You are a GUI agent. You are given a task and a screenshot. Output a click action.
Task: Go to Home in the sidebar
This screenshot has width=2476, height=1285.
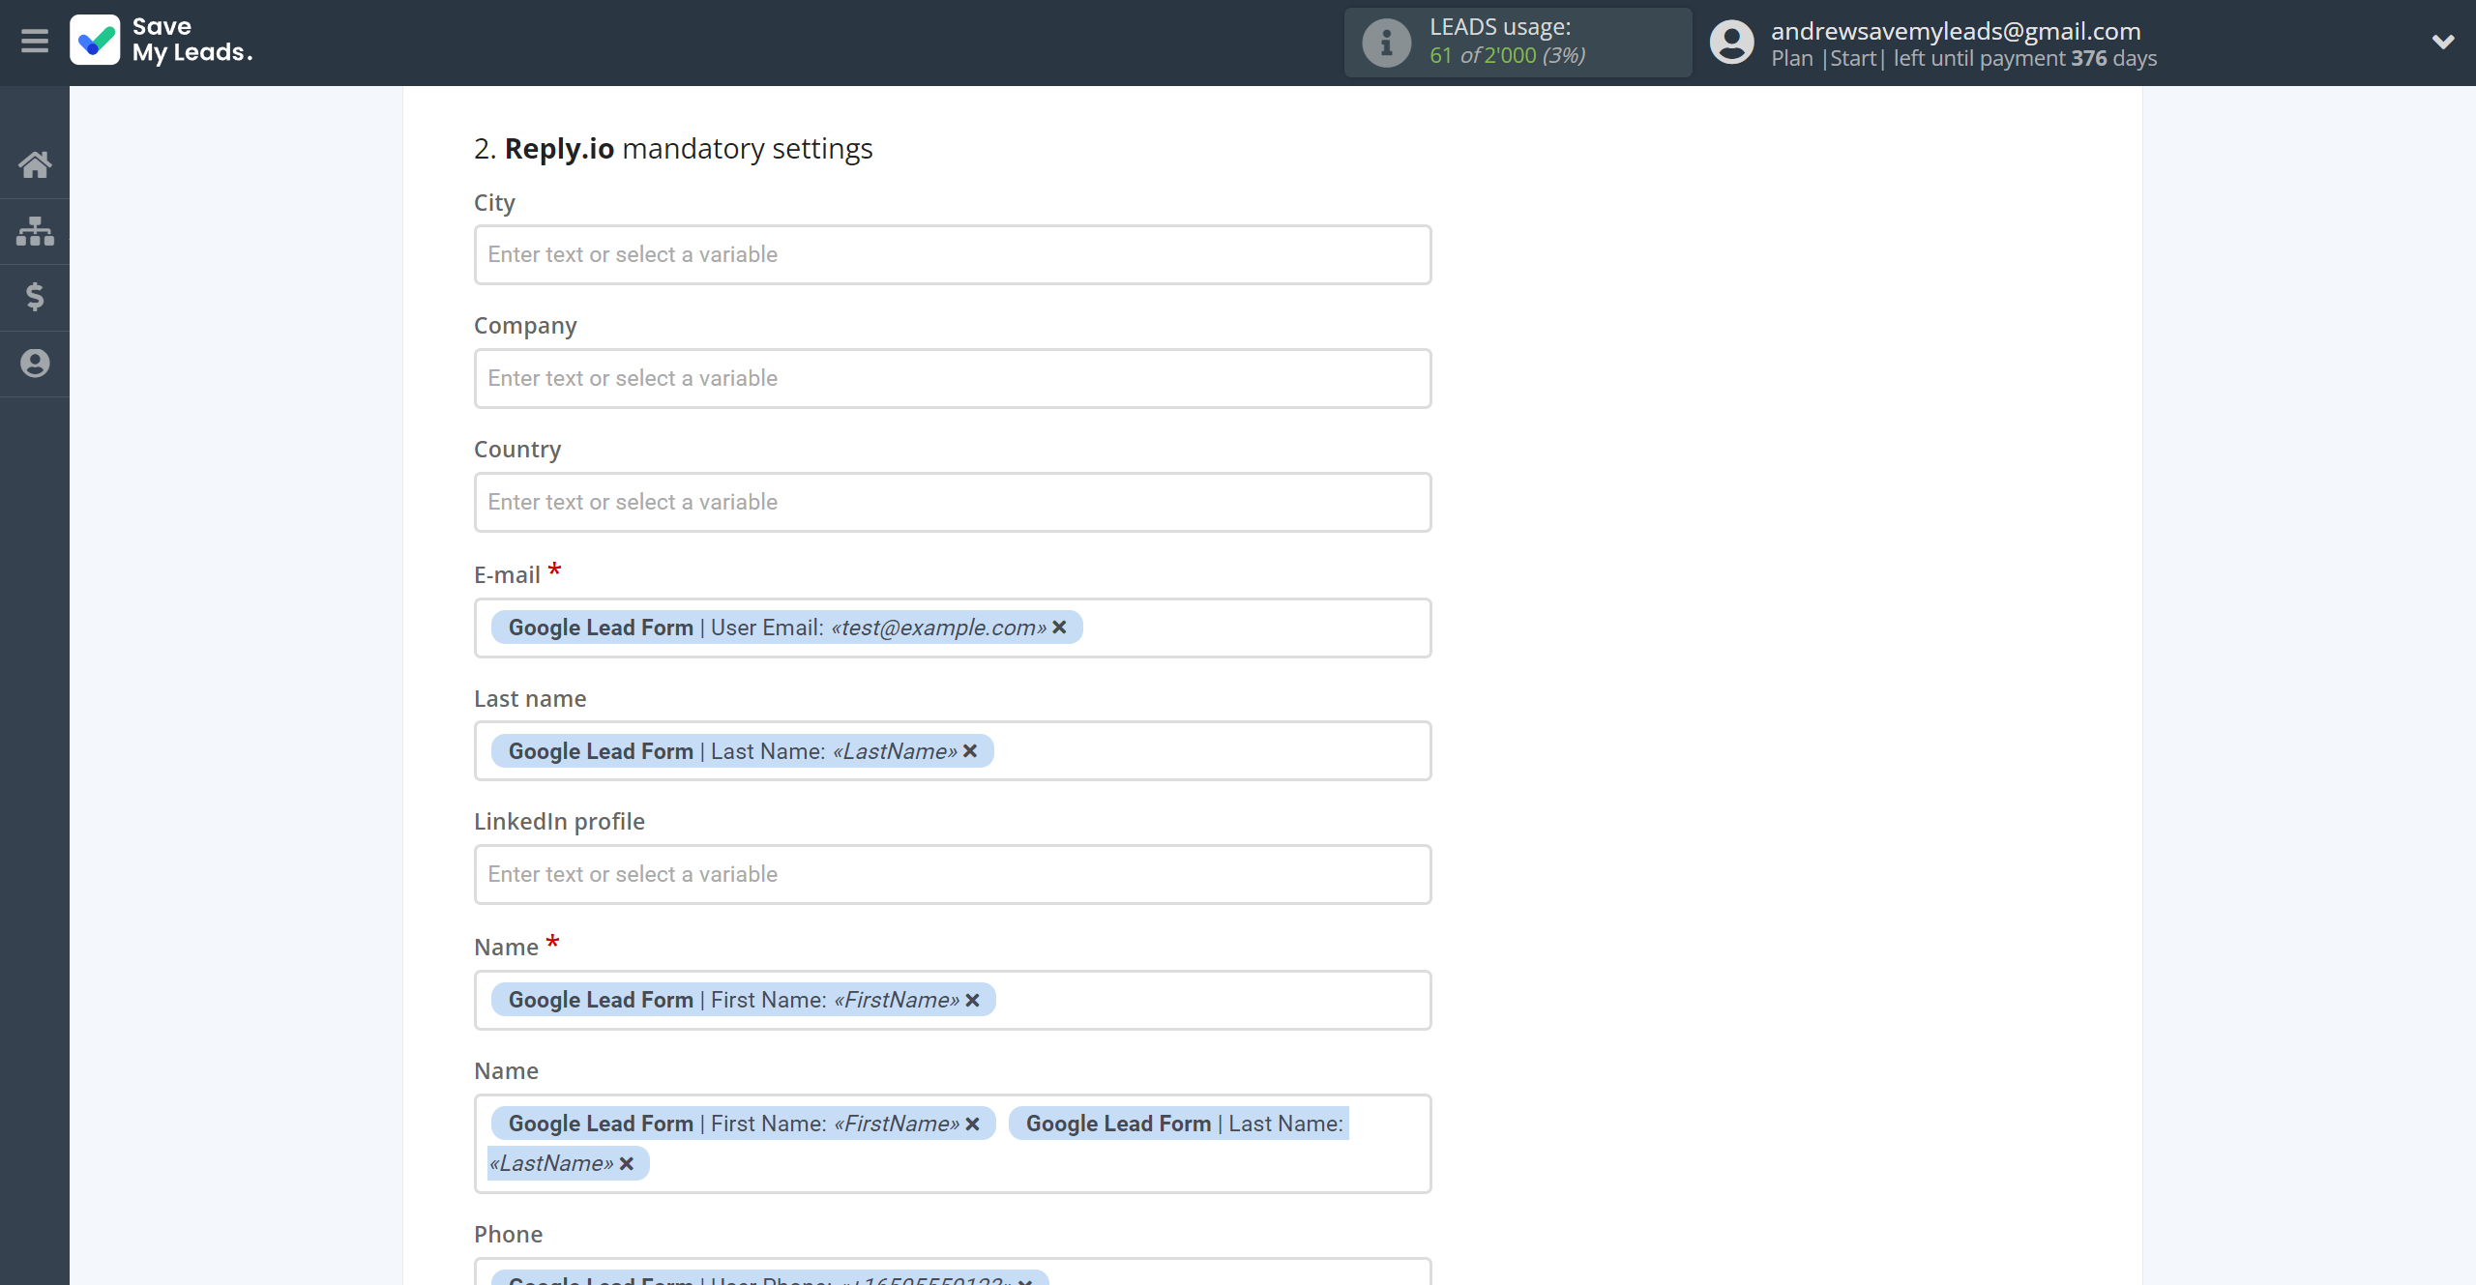[35, 164]
